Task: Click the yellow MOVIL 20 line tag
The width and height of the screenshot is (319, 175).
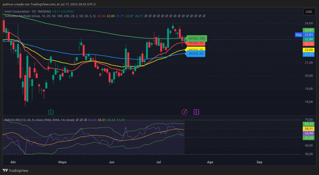Action: pos(196,50)
